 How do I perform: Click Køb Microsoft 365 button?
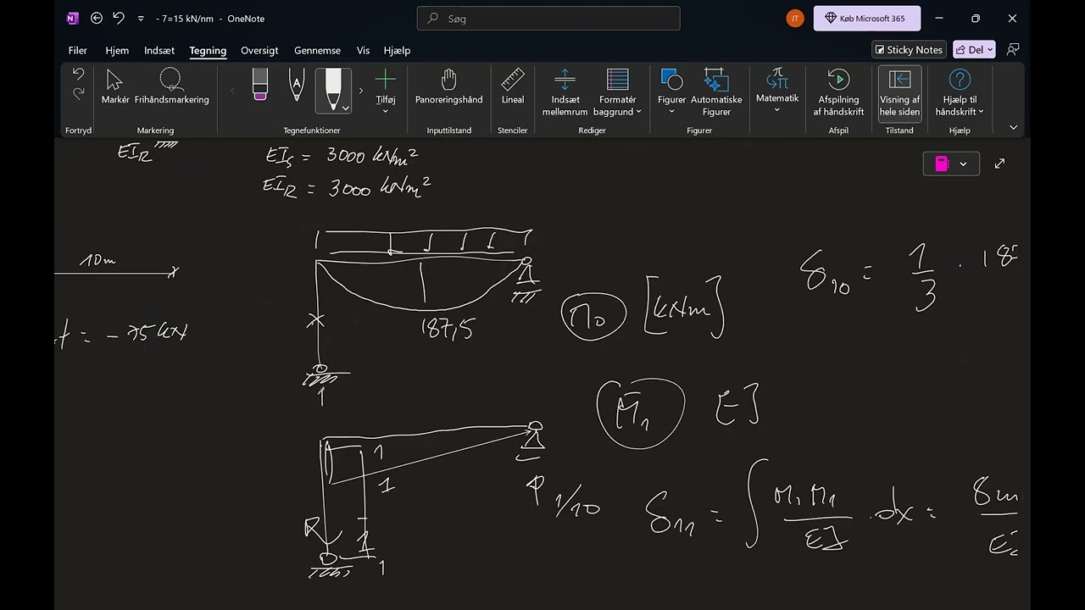pos(867,19)
